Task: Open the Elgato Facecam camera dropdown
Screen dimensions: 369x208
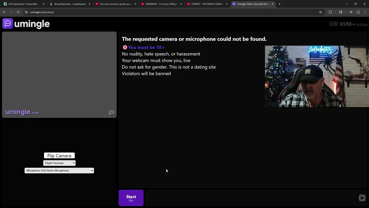Action: click(59, 163)
